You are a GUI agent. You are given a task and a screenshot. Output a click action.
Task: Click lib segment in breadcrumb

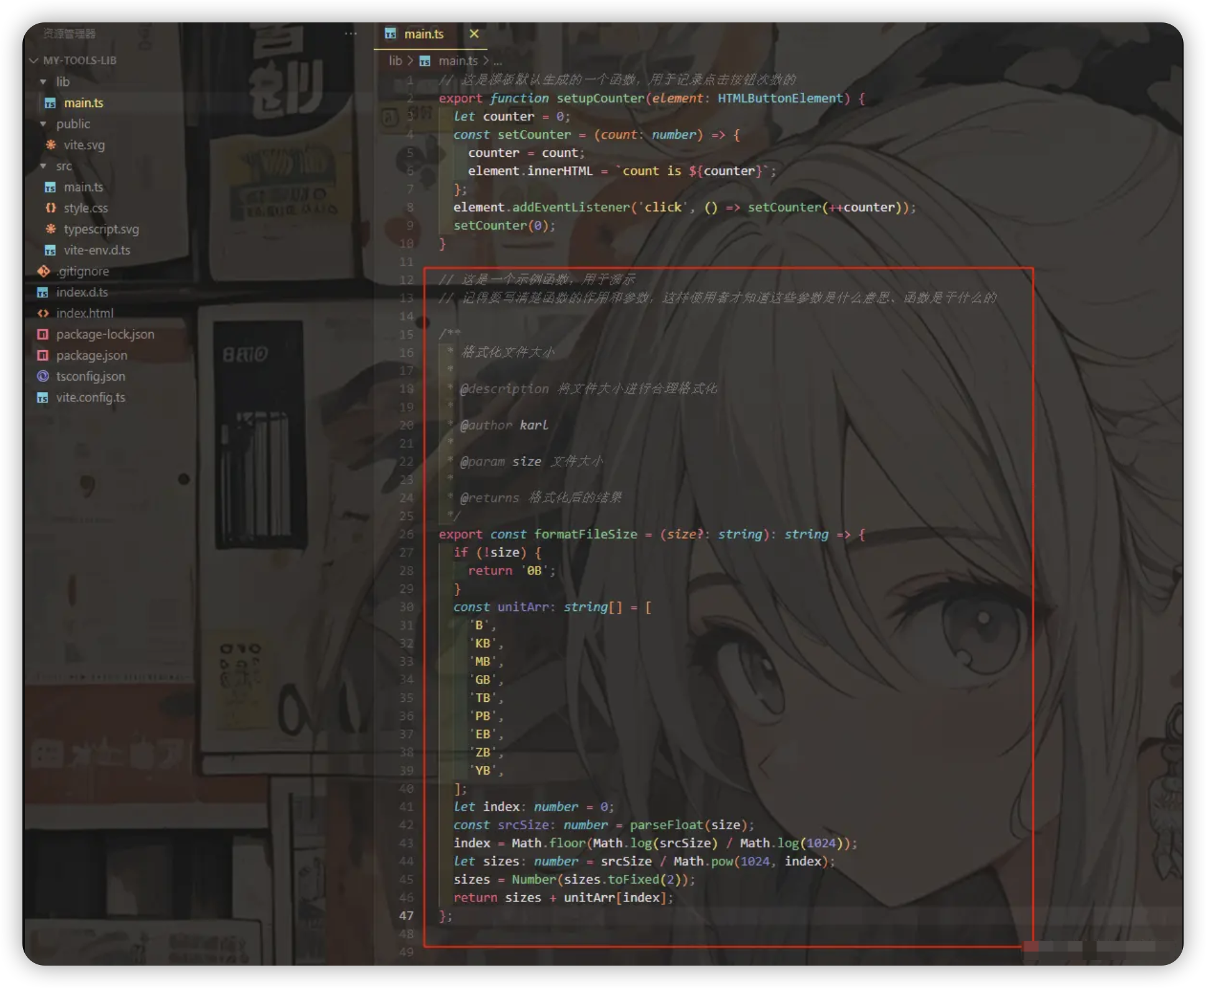click(395, 61)
